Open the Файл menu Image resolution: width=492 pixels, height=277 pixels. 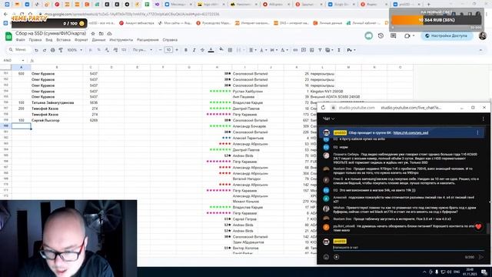click(x=21, y=40)
